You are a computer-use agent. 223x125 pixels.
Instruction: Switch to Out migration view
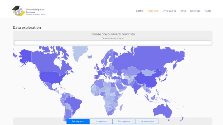point(124,121)
